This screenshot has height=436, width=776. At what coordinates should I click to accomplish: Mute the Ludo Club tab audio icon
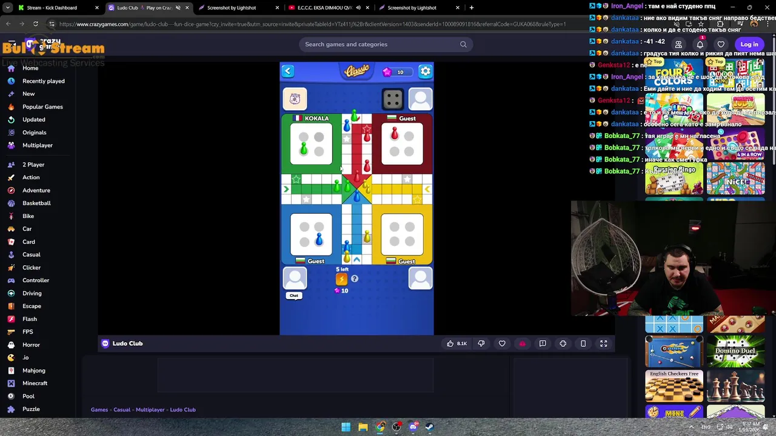(x=178, y=8)
